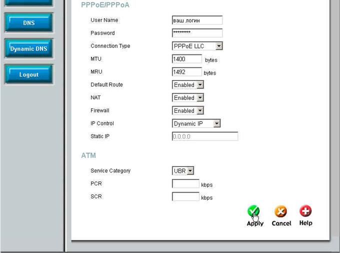Open the Default Route dropdown
The height and width of the screenshot is (253, 340).
(x=188, y=85)
